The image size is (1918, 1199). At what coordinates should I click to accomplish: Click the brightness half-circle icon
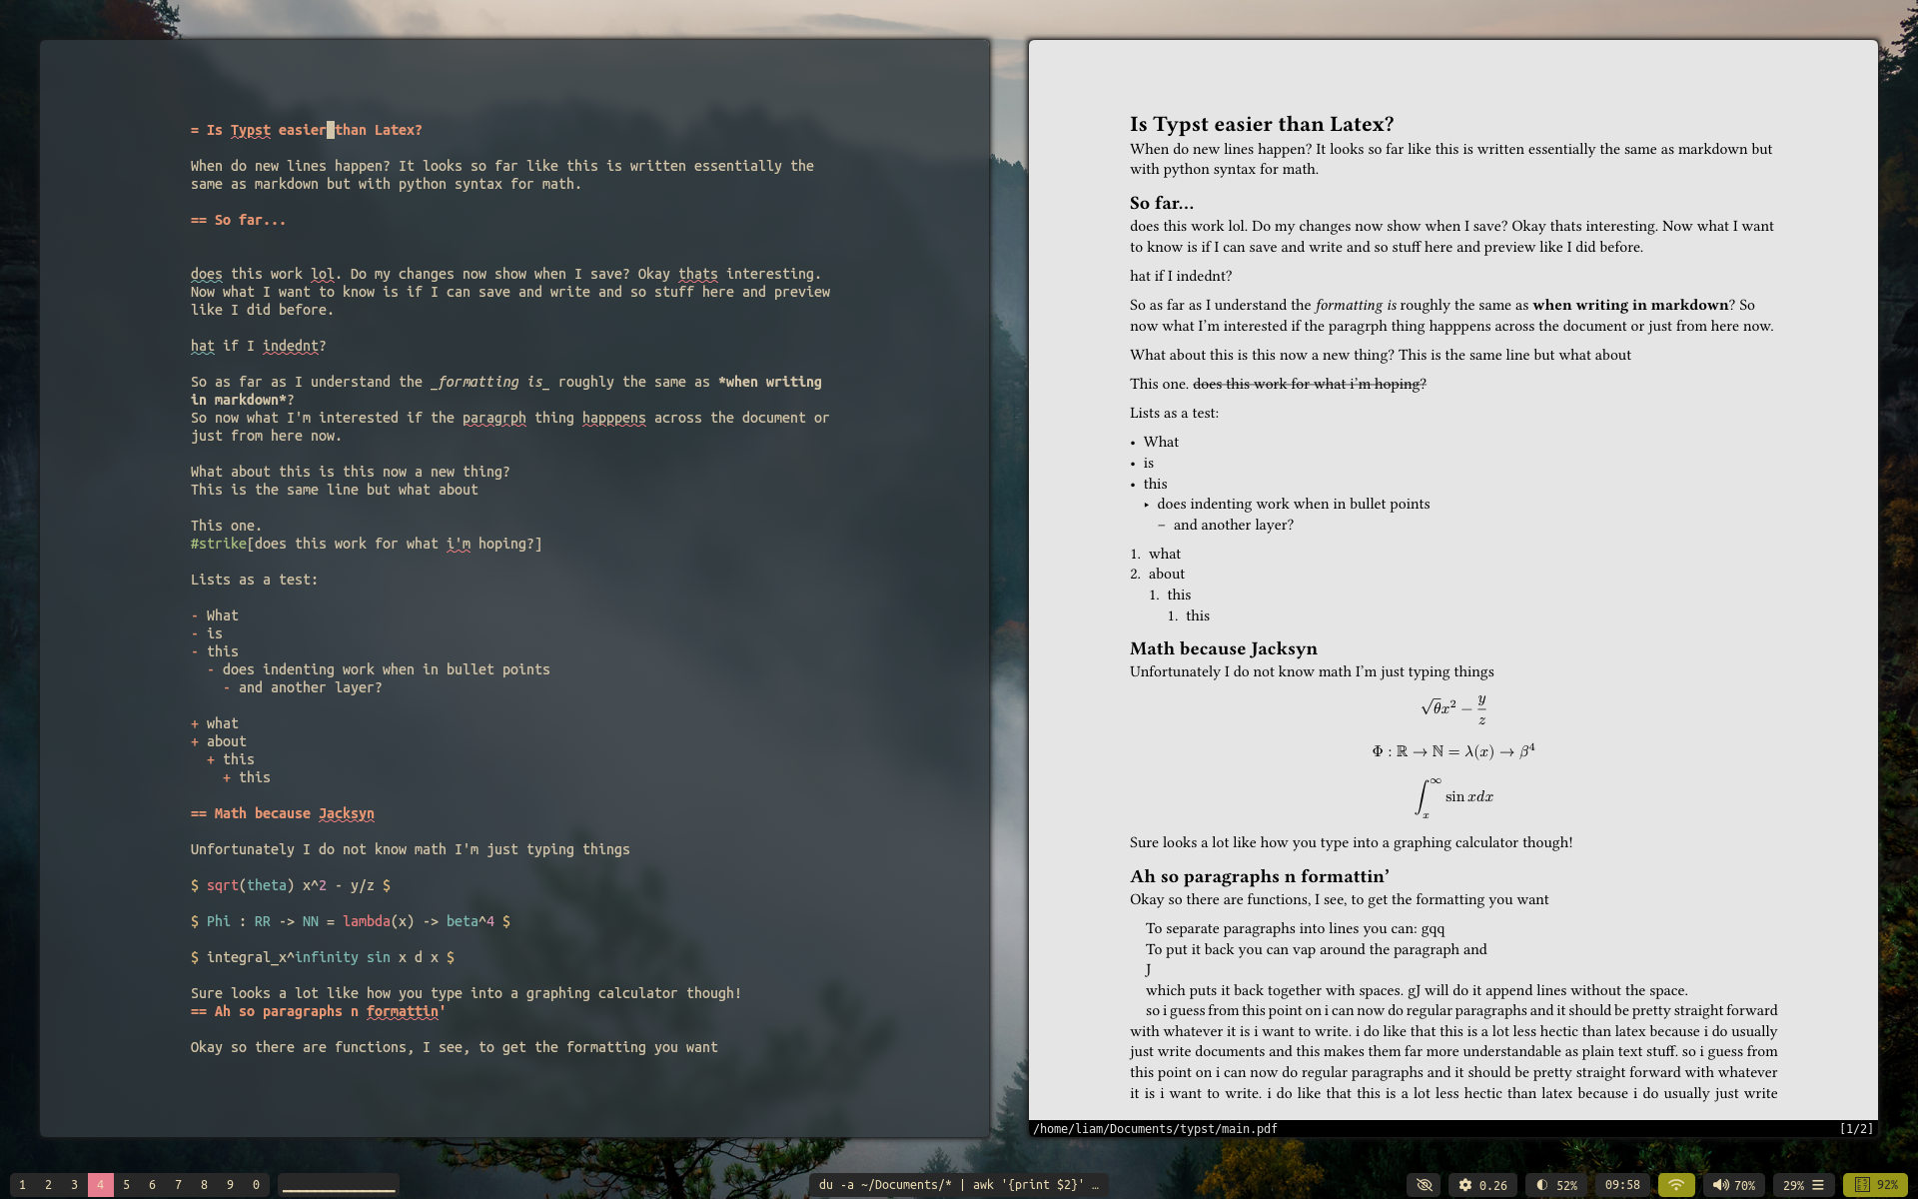tap(1542, 1185)
